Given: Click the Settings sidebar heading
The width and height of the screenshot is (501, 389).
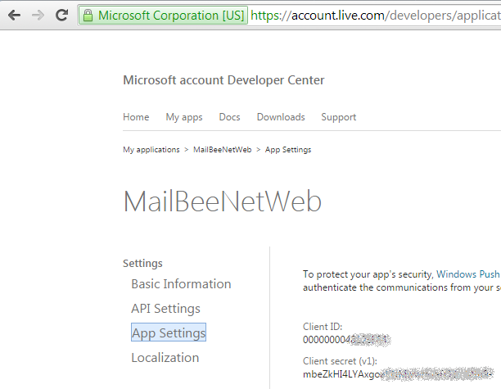Looking at the screenshot, I should [x=142, y=264].
